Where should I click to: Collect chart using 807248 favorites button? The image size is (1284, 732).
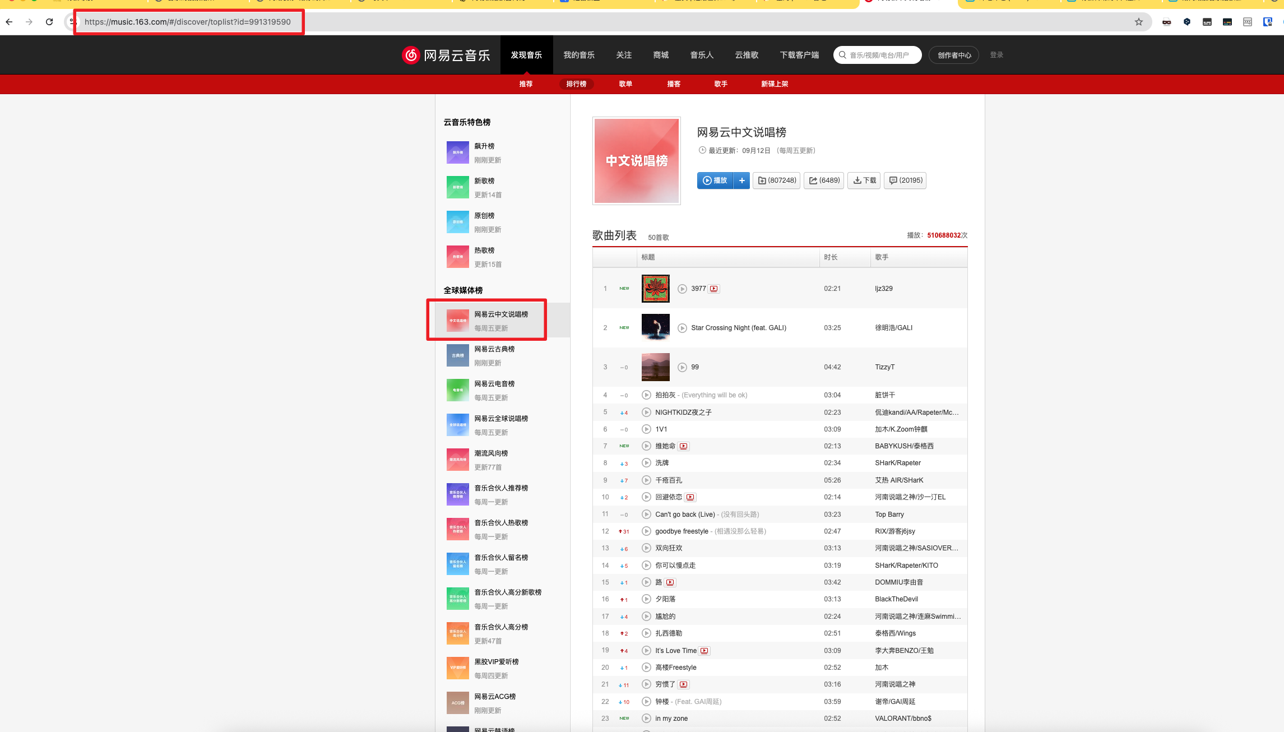pos(777,180)
